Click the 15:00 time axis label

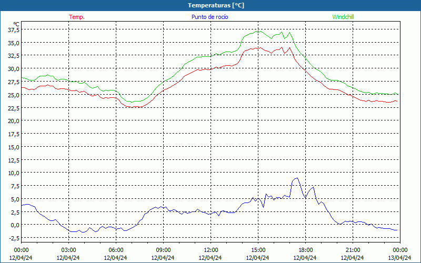(x=258, y=250)
